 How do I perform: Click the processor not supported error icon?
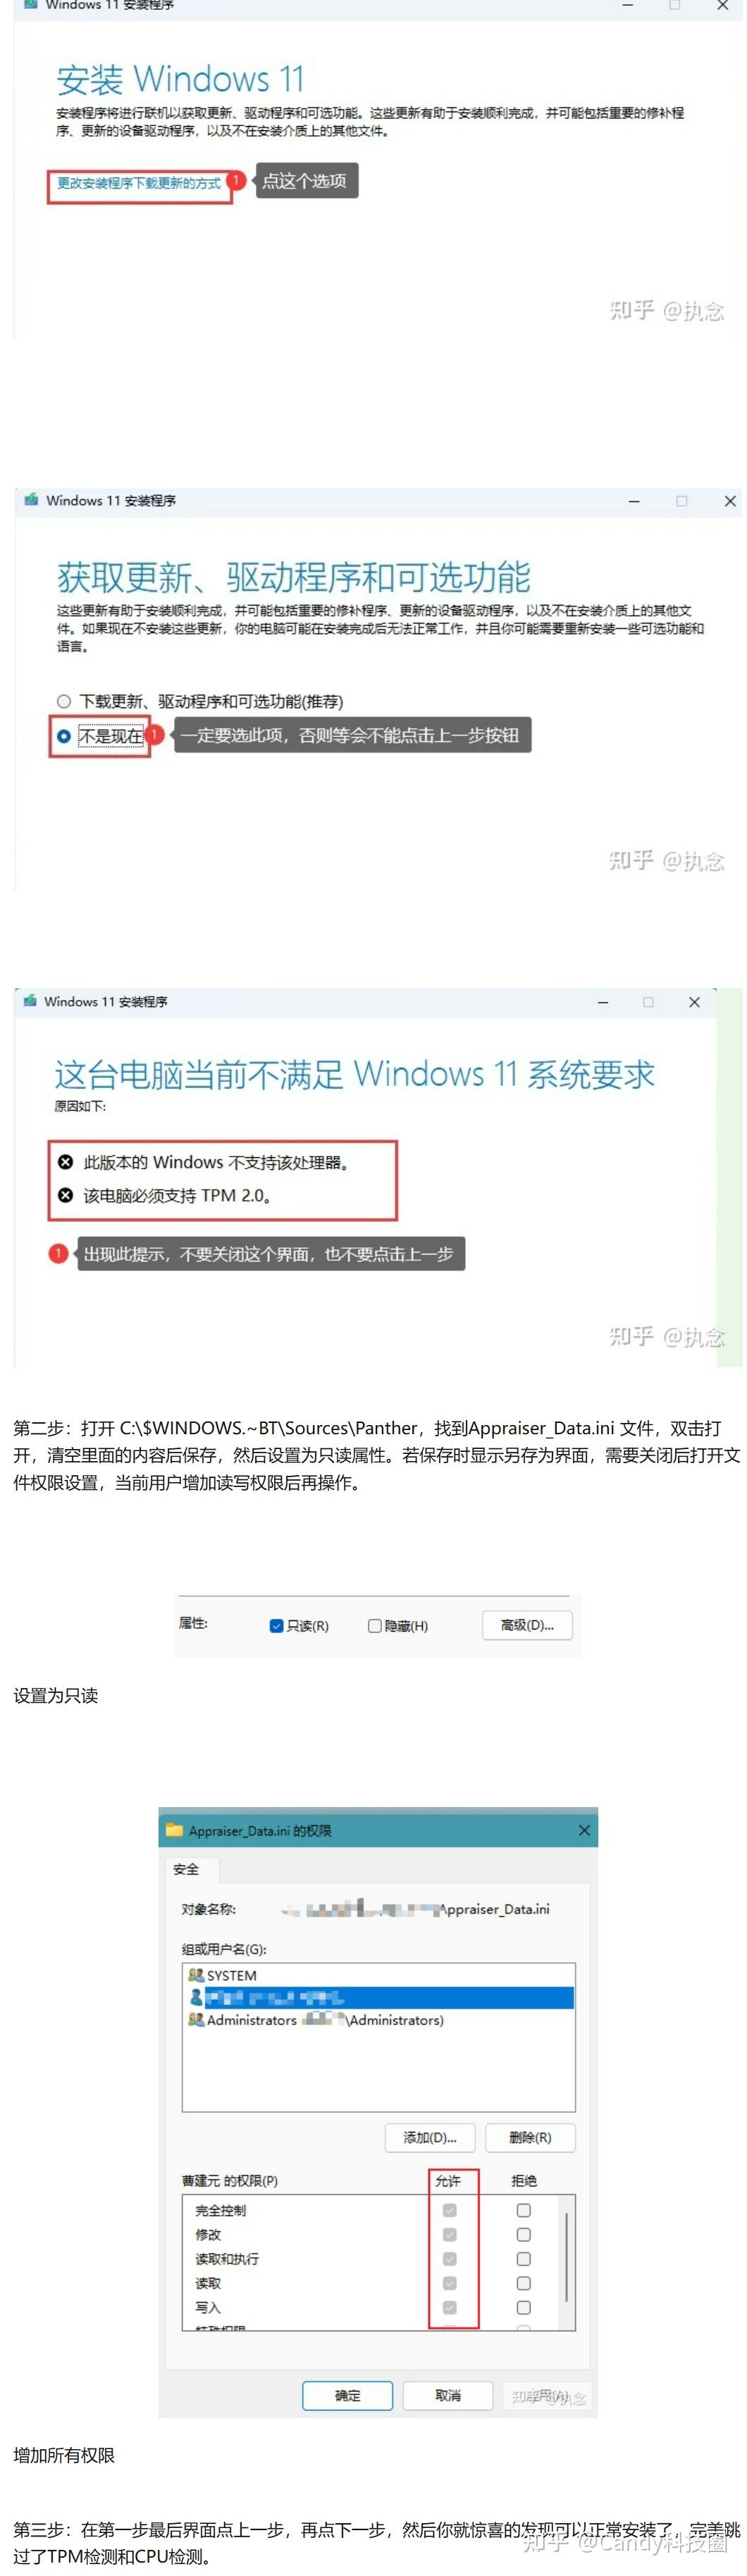(66, 1161)
